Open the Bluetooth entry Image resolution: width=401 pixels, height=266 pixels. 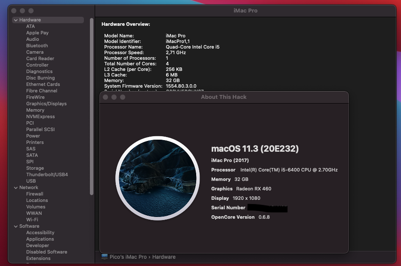pyautogui.click(x=37, y=46)
